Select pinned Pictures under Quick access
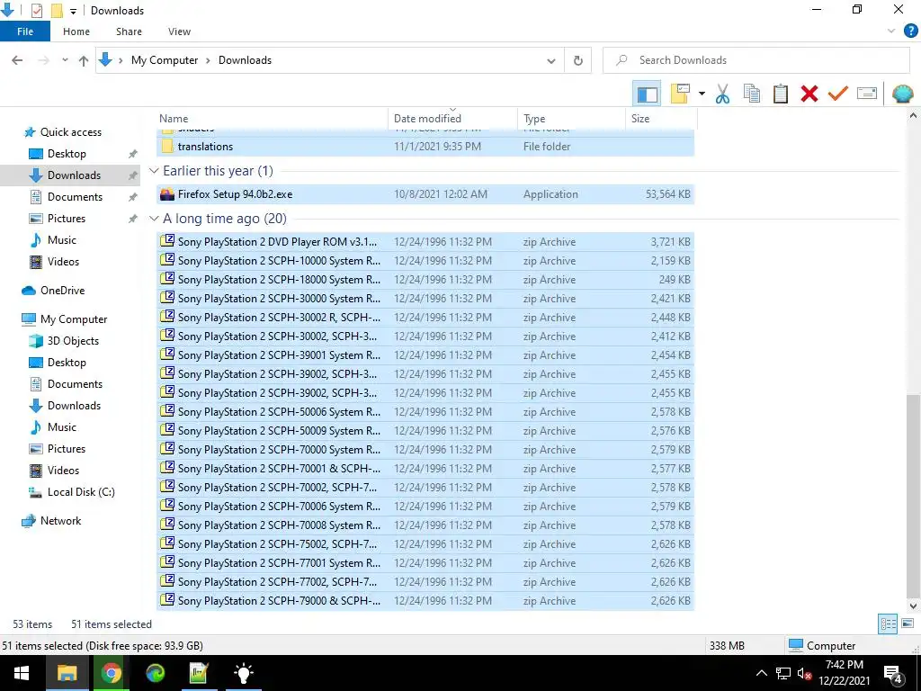 tap(66, 219)
